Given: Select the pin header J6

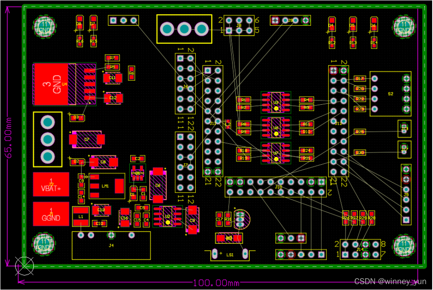Looking at the screenshot, I should coord(185,84).
